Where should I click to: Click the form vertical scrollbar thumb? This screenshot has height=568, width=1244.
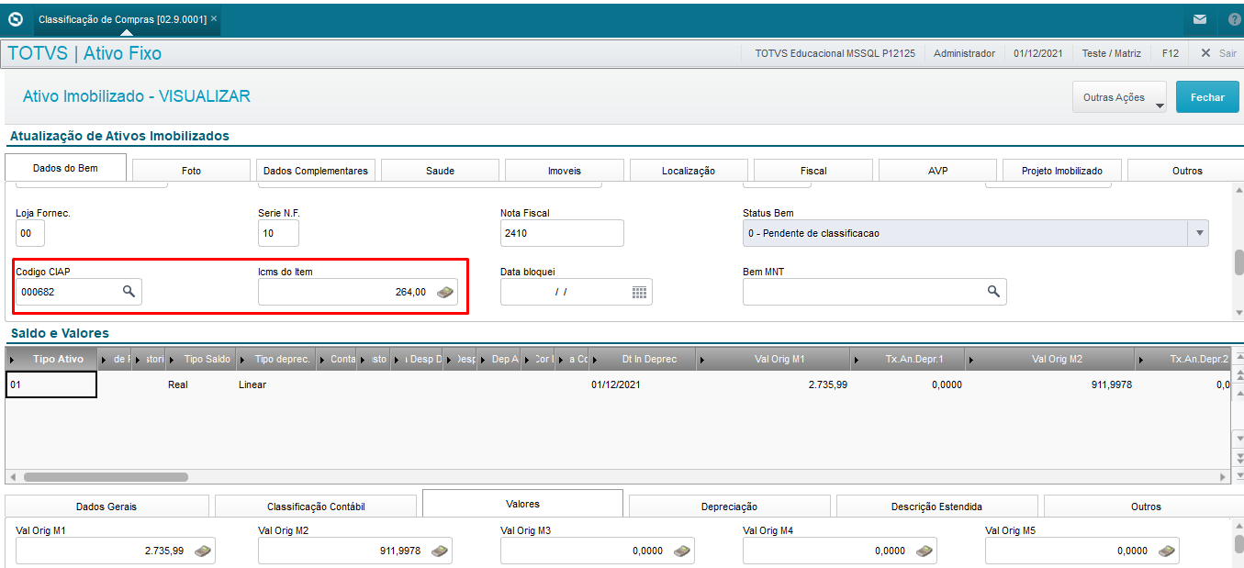tap(1238, 262)
